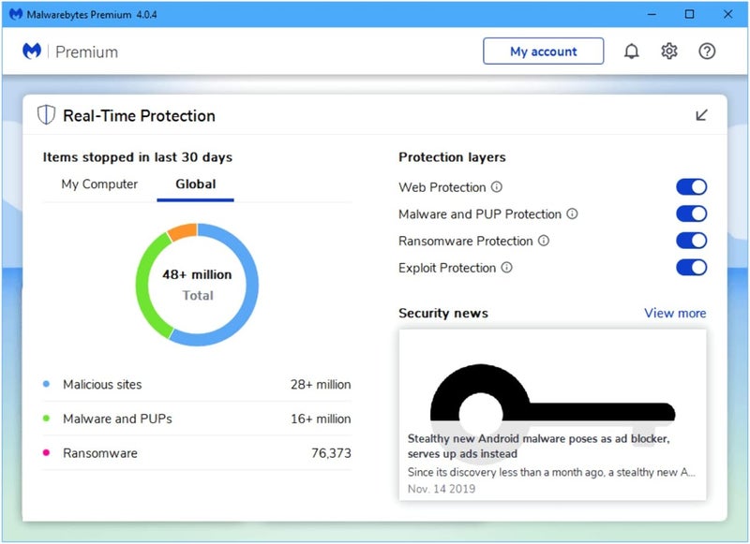Toggle Malware and PUP Protection switch

click(x=691, y=213)
